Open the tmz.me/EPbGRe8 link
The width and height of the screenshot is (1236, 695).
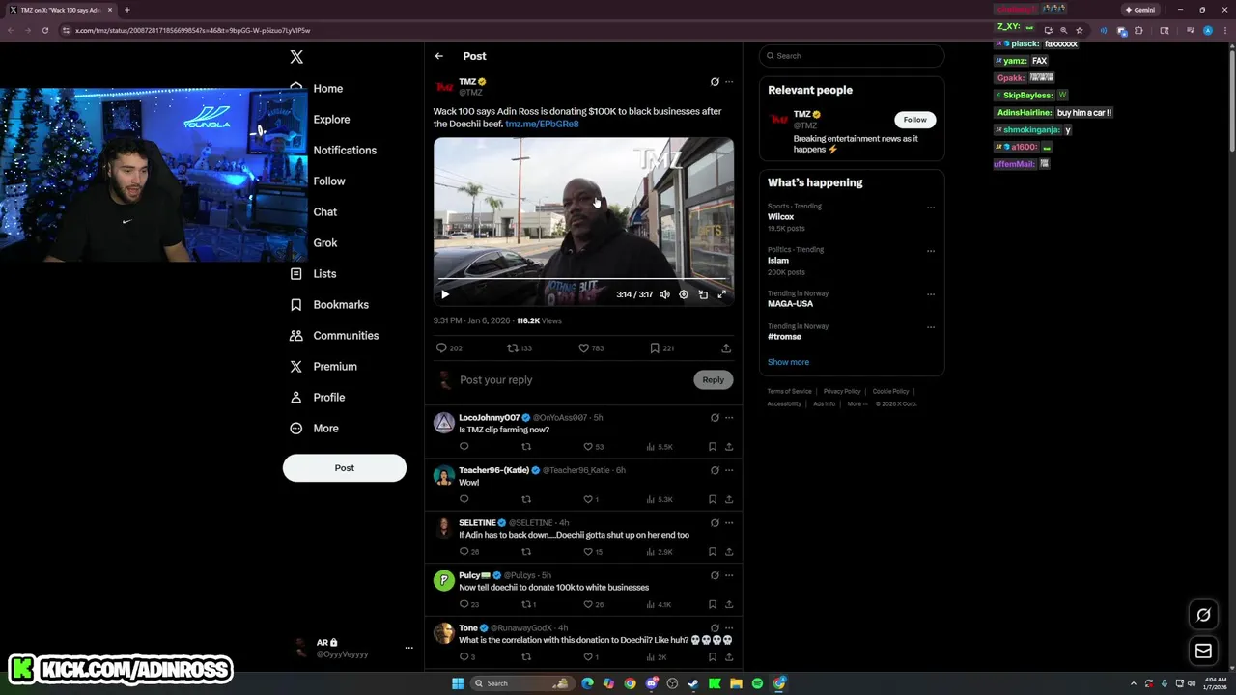(542, 124)
